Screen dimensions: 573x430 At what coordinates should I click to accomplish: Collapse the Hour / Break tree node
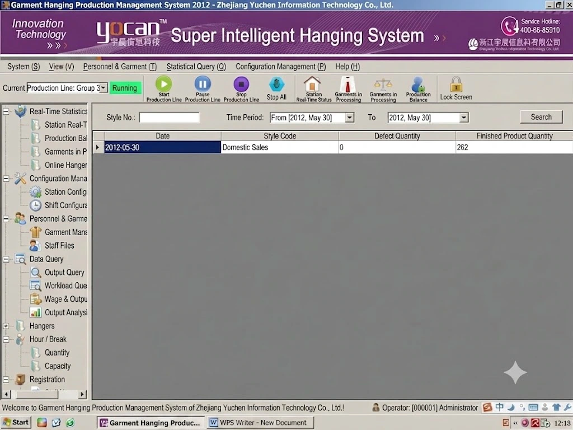coord(6,339)
